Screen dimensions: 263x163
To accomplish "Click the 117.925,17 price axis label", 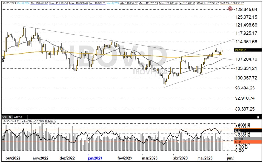I will pyautogui.click(x=246, y=33).
